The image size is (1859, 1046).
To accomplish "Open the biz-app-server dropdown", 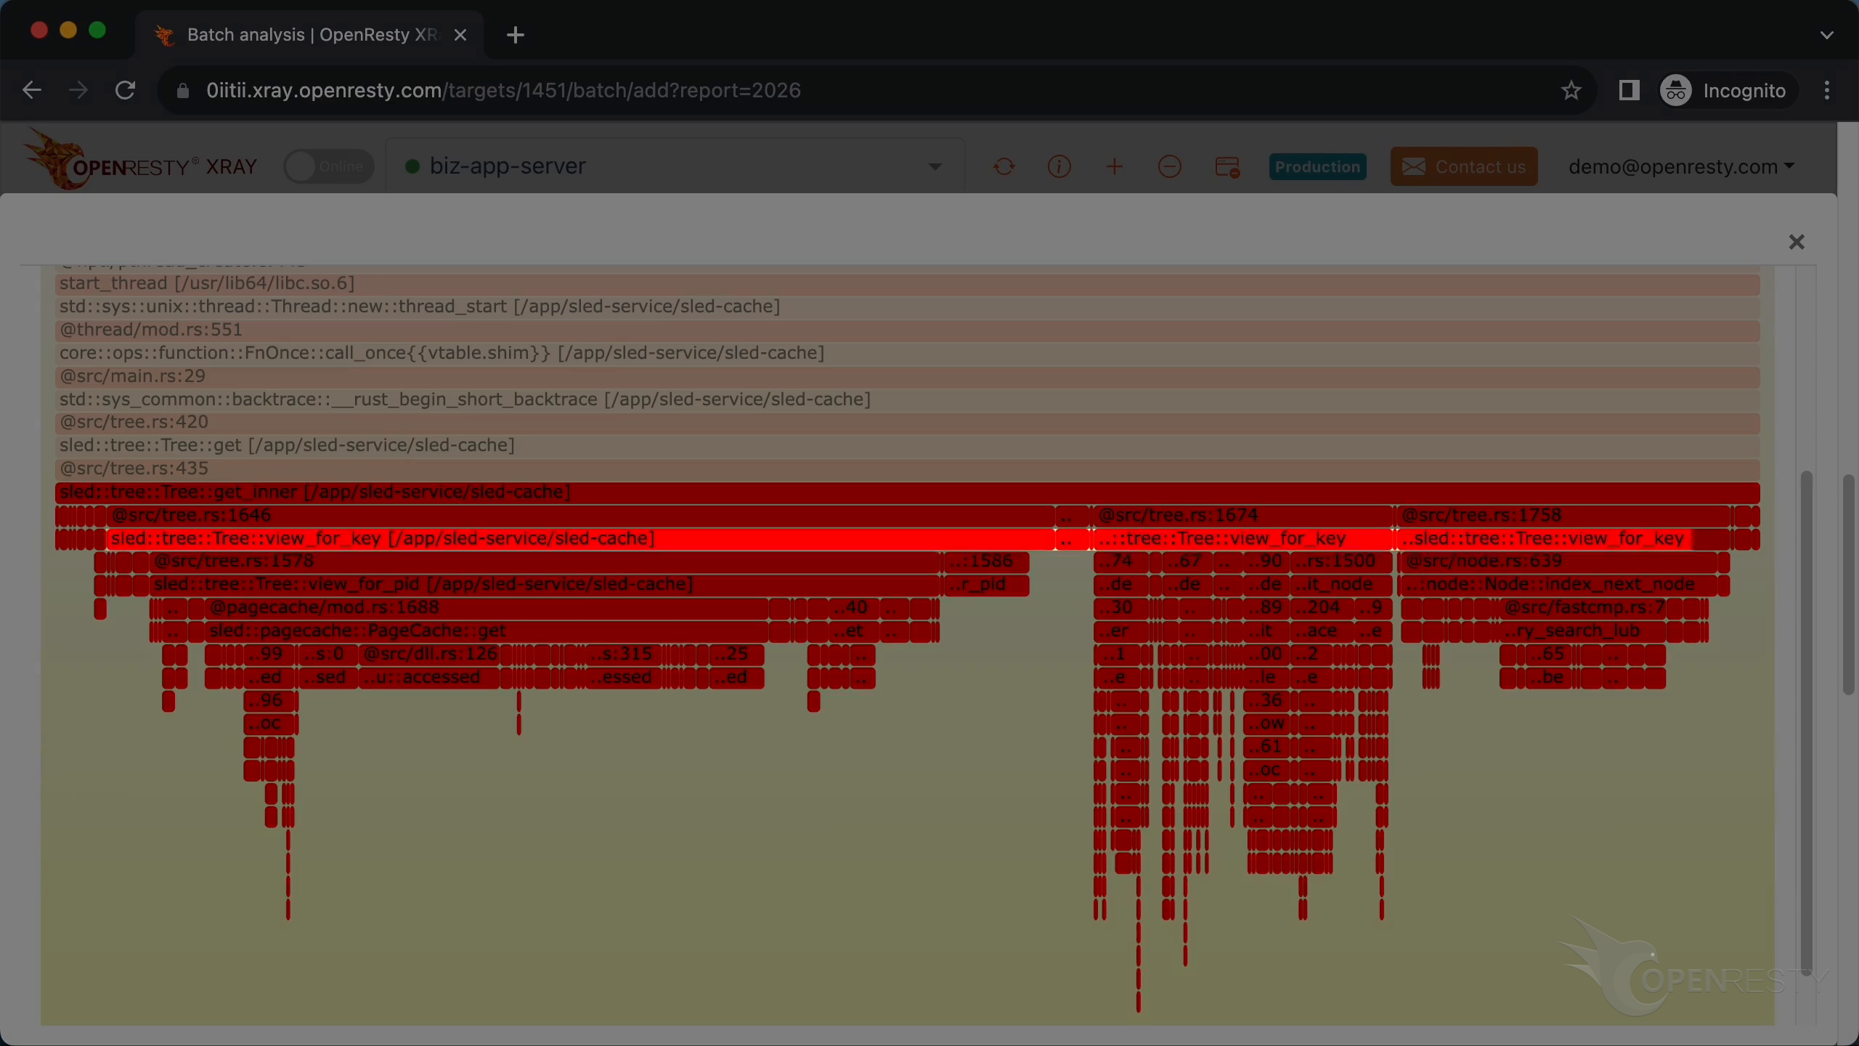I will click(x=675, y=166).
